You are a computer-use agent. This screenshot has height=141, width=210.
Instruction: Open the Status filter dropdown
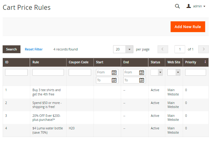(156, 72)
